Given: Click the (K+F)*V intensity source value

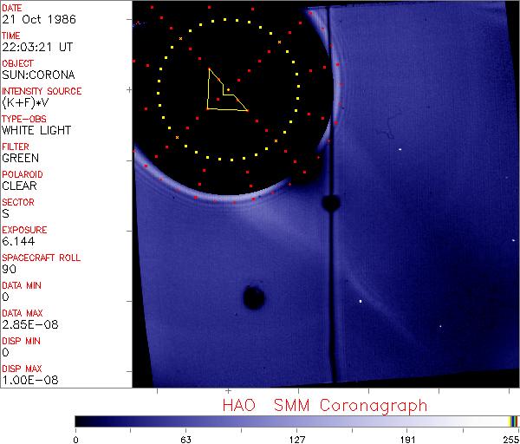Looking at the screenshot, I should coord(26,103).
